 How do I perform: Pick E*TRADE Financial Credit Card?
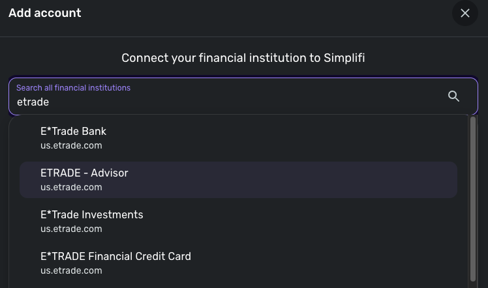115,257
